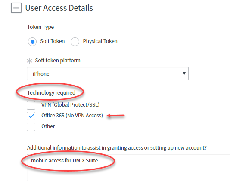Image resolution: width=230 pixels, height=187 pixels.
Task: Tick the Other technology checkbox
Action: 31,127
